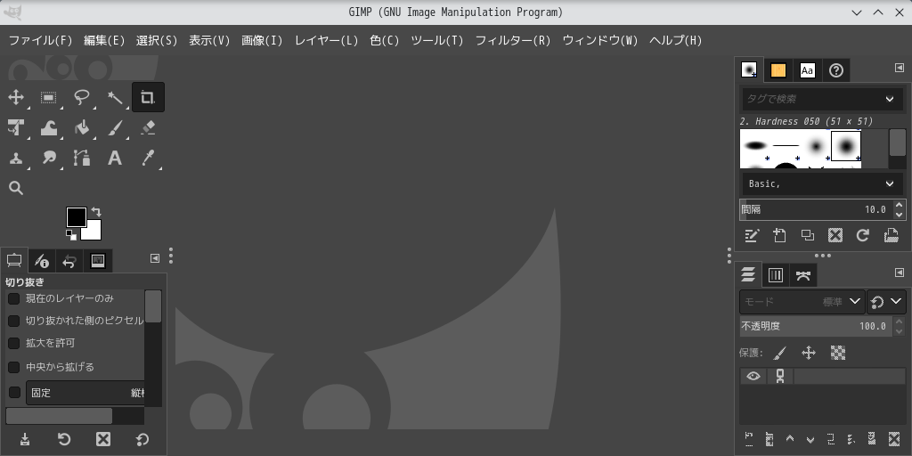
Task: Select the Zoom magnifier tool
Action: click(16, 188)
